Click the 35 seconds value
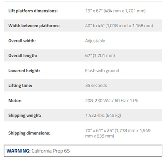Screen dimensions: 165x165 96,85
